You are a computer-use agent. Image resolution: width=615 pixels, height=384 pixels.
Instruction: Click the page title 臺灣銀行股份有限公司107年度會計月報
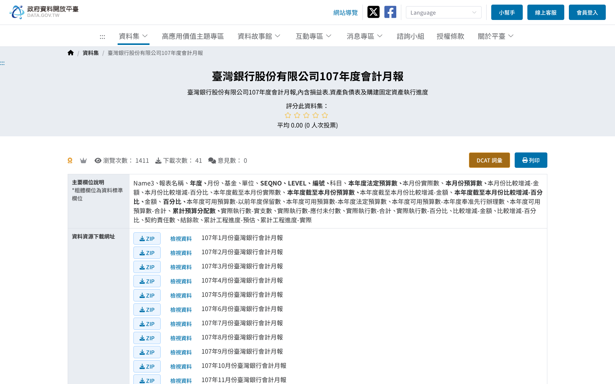[307, 76]
